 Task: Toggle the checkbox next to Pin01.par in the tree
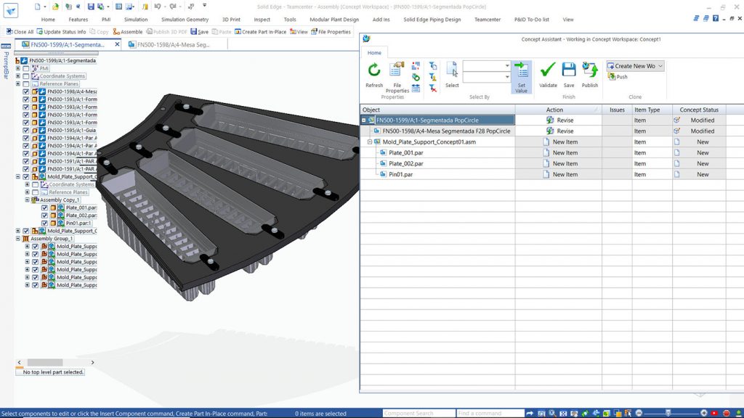44,223
